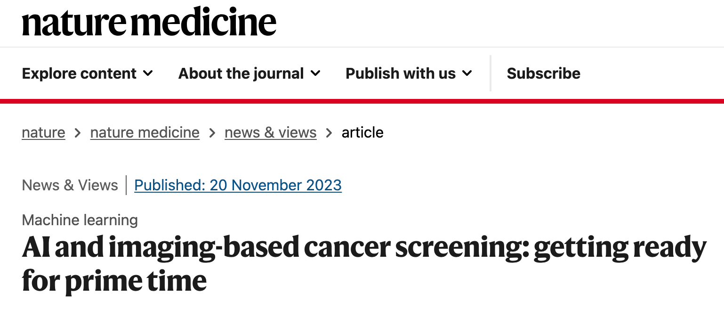Click the News & Views article type label

tap(70, 185)
